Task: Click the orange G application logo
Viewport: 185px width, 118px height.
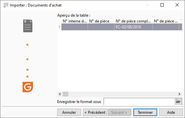Action: coord(28,87)
